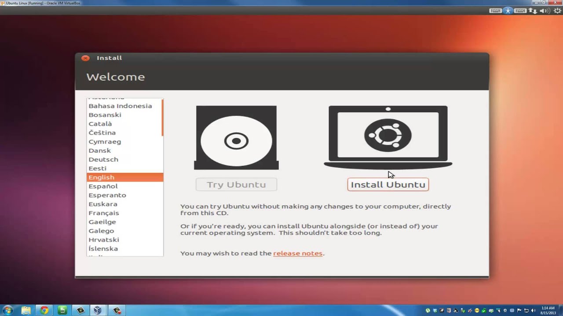Close the Install dialog with the orange X
Image resolution: width=563 pixels, height=316 pixels.
coord(85,58)
